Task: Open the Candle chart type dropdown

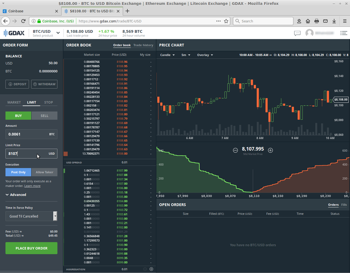Action: [x=167, y=55]
